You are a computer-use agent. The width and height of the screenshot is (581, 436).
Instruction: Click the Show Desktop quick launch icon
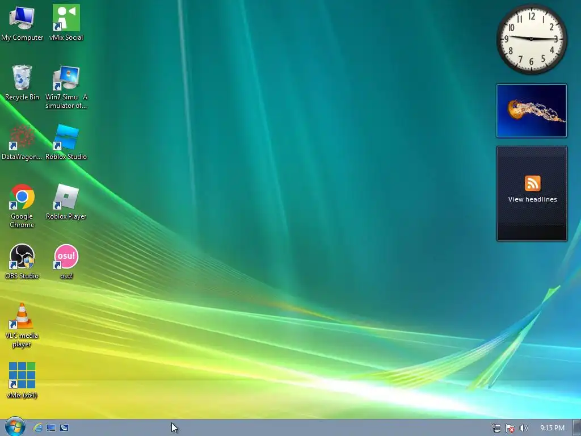pos(50,428)
